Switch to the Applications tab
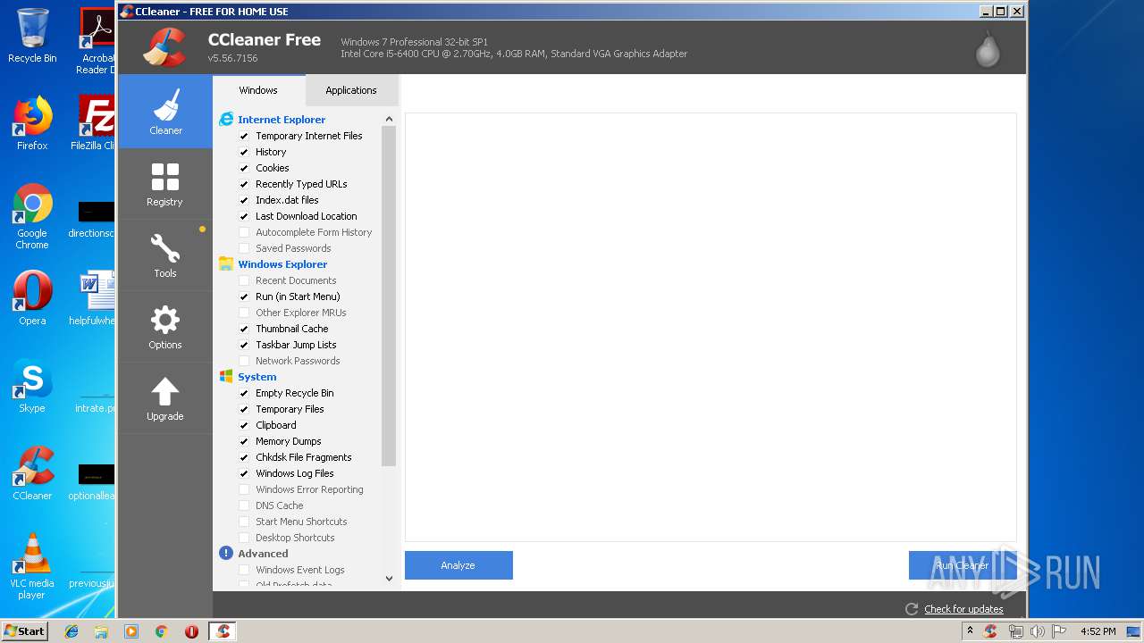Screen dimensions: 1144x643 point(351,90)
